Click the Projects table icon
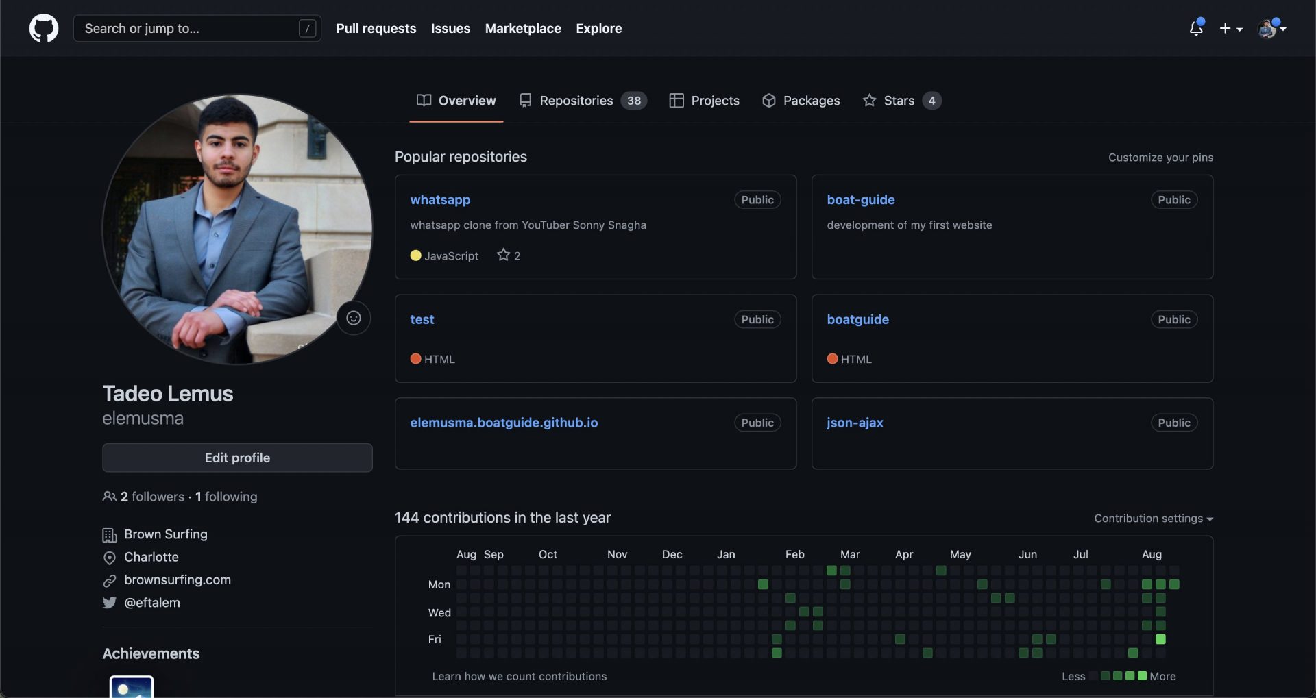 click(x=677, y=101)
